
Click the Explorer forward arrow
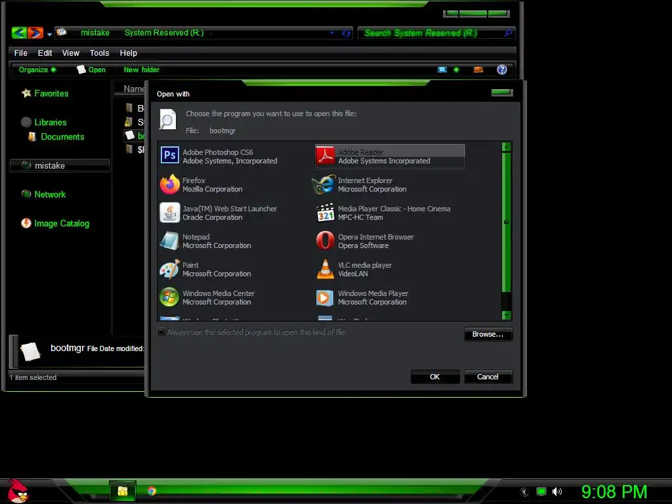[35, 33]
